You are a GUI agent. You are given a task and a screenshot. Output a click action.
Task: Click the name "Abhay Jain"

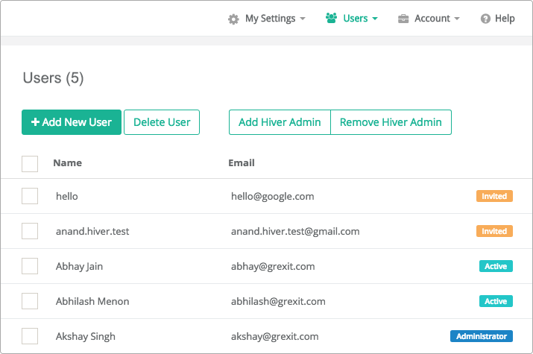point(79,266)
